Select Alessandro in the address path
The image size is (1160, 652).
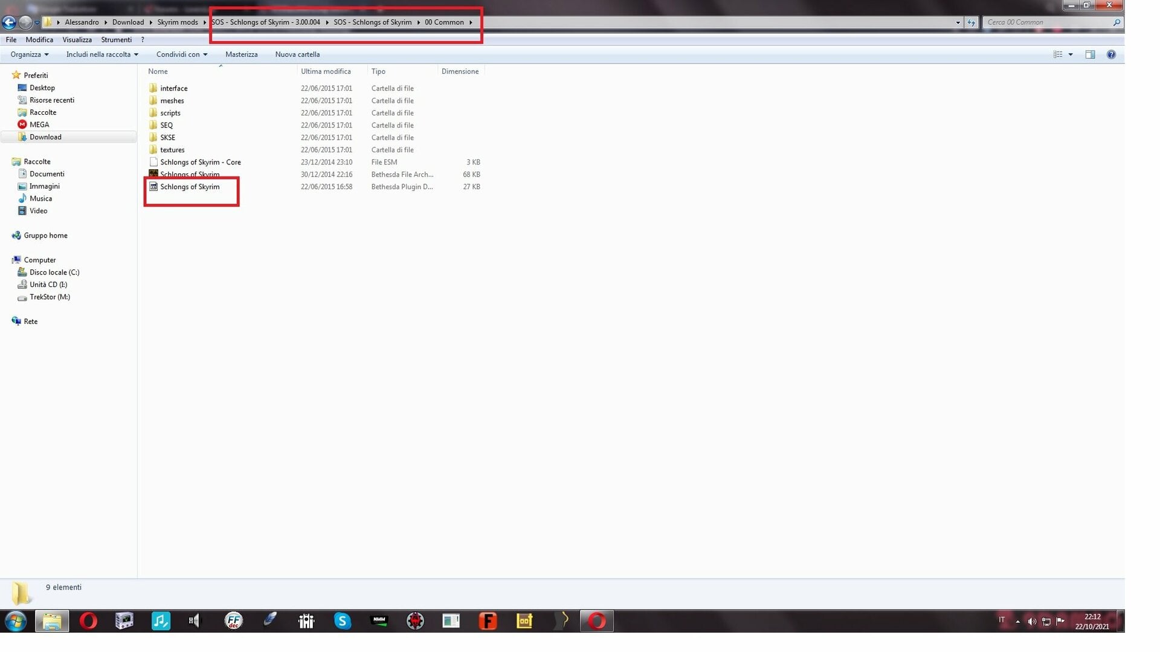pyautogui.click(x=82, y=22)
